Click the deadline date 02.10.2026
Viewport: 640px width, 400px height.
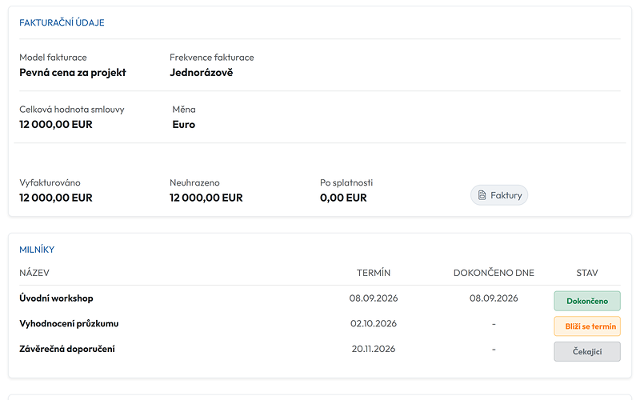374,324
